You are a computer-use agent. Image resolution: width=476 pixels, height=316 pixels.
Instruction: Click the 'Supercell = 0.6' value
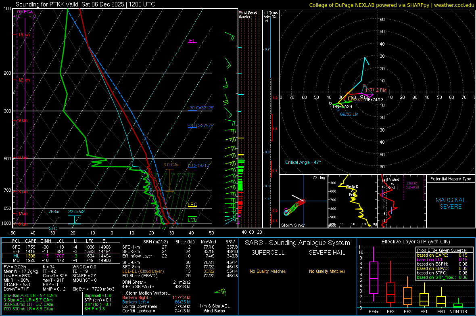coord(98,295)
